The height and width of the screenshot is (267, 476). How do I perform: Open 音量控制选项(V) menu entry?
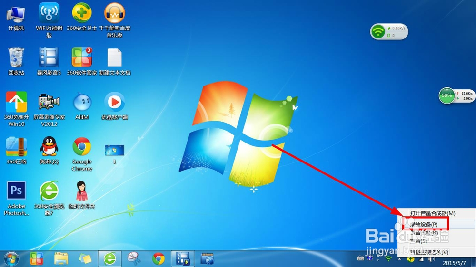tap(436, 252)
